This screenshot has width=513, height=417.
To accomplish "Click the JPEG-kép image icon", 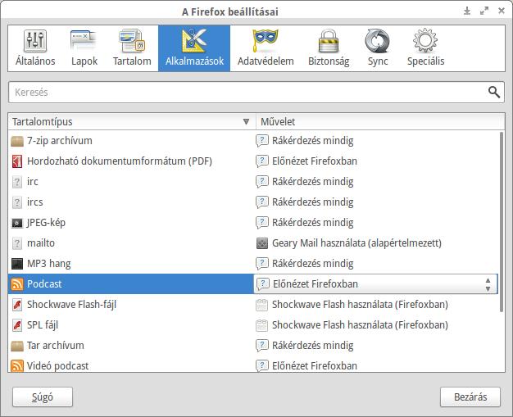I will click(17, 223).
